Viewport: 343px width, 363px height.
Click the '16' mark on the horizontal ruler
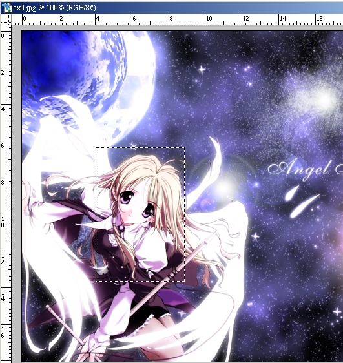point(320,19)
